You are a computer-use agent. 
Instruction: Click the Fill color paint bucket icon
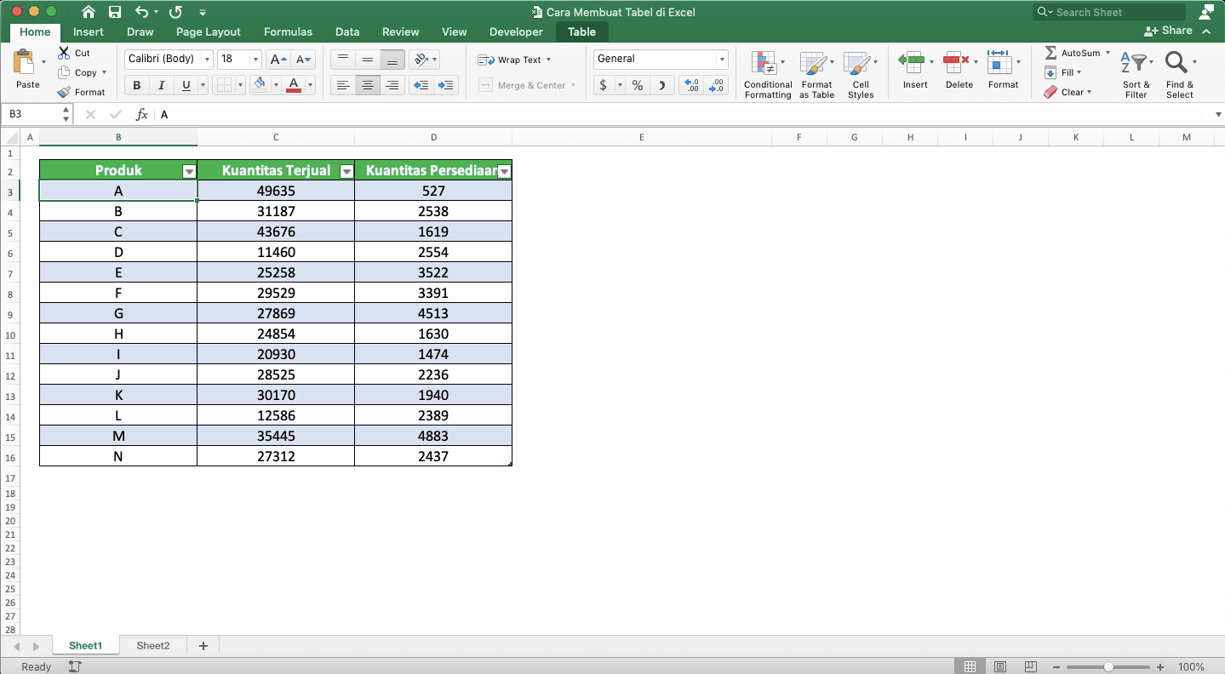(260, 85)
